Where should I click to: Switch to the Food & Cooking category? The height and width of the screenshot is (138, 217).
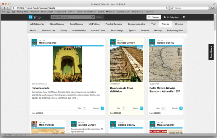tap(113, 24)
